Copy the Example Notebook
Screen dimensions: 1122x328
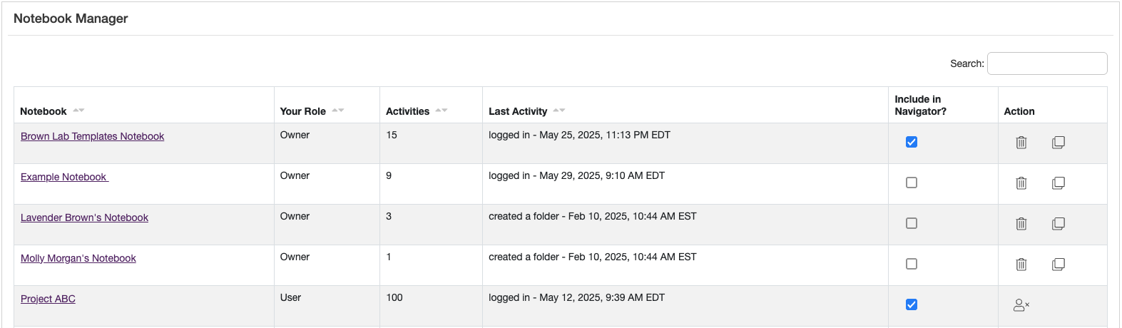(1058, 183)
